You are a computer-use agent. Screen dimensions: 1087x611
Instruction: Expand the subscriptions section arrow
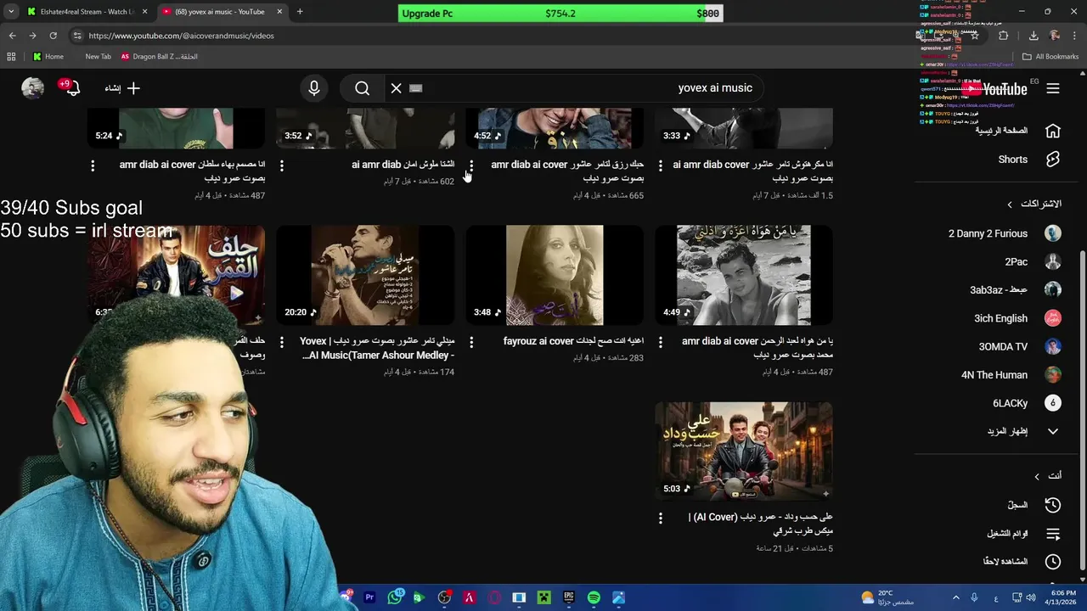tap(1010, 205)
